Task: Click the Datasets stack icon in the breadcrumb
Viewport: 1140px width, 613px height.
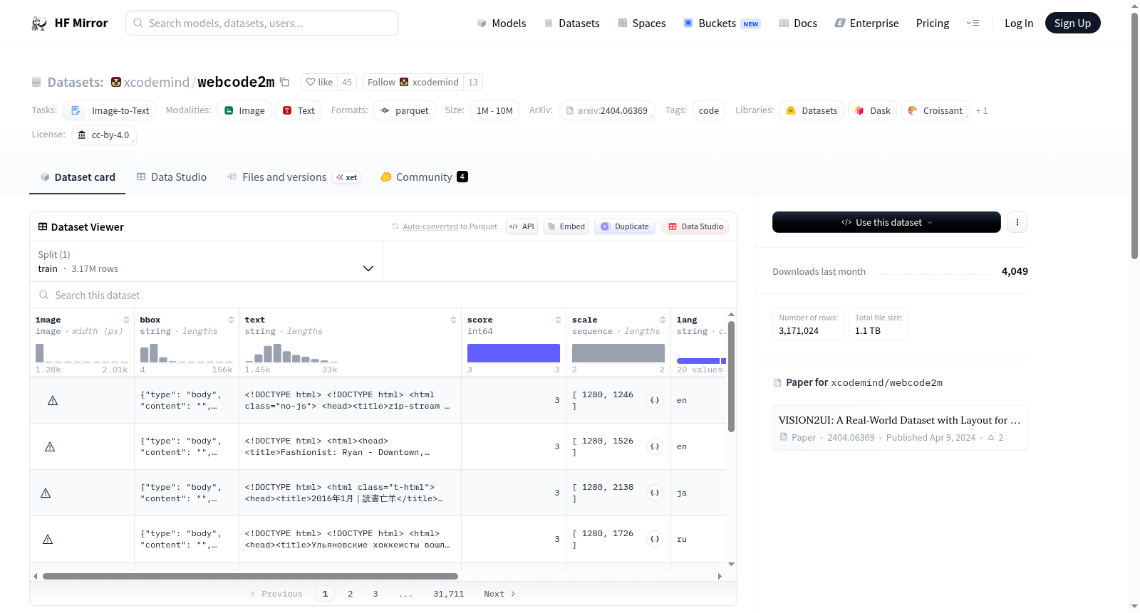Action: [x=36, y=83]
